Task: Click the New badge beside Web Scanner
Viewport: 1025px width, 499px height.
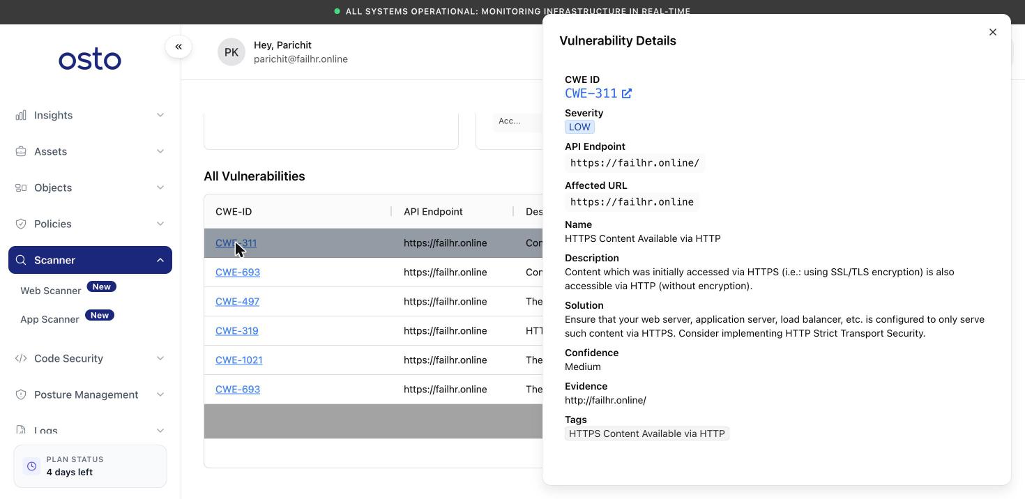Action: point(102,286)
